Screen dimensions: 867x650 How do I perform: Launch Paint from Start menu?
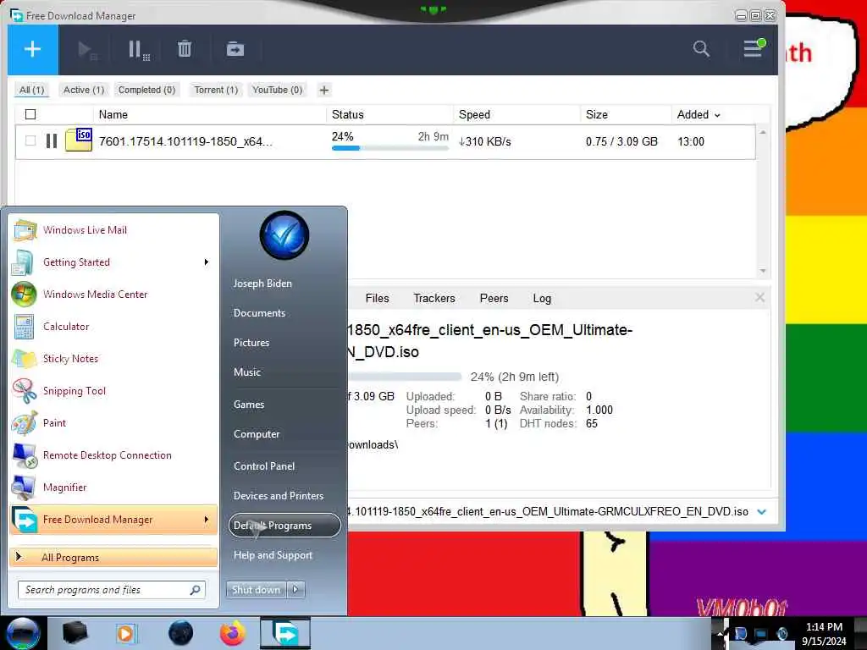tap(113, 423)
